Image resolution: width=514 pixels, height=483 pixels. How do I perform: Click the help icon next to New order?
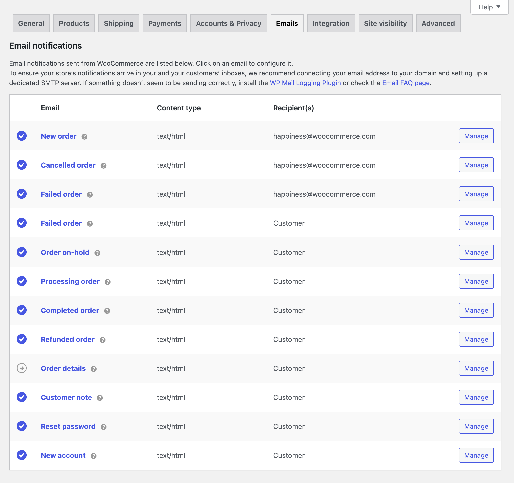click(x=84, y=137)
